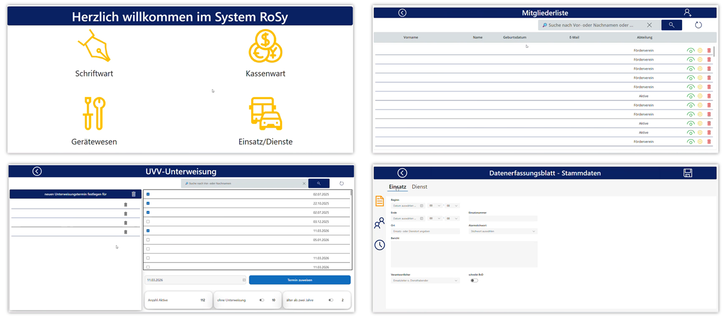Focus the Bericht text area
The height and width of the screenshot is (316, 727).
click(x=464, y=254)
